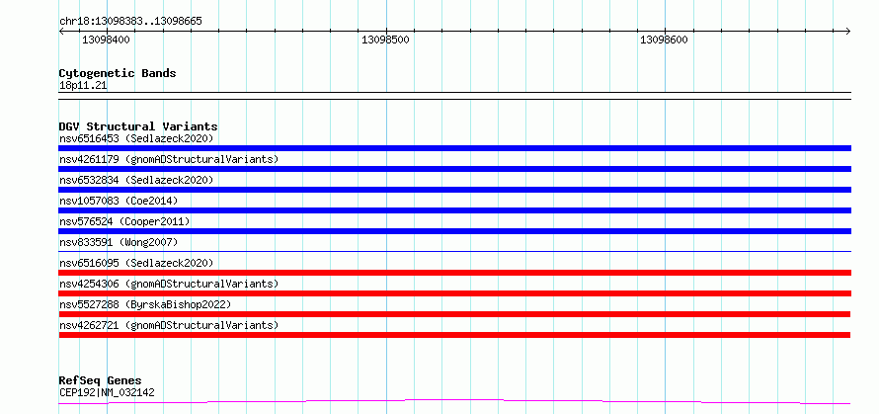Click the blue bar under nsv4261179
Screen dimensions: 879x414
pyautogui.click(x=454, y=169)
